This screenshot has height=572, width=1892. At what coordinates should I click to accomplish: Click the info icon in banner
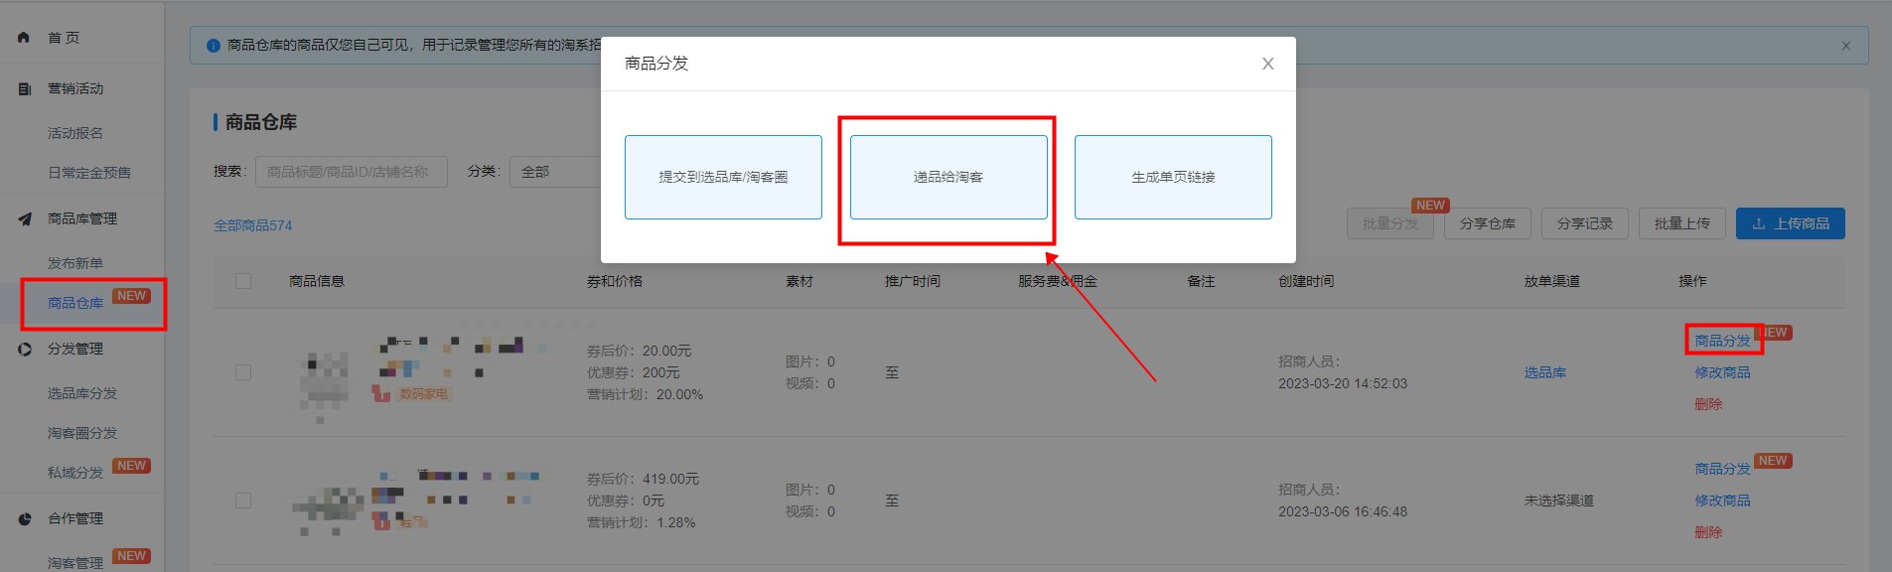point(213,46)
